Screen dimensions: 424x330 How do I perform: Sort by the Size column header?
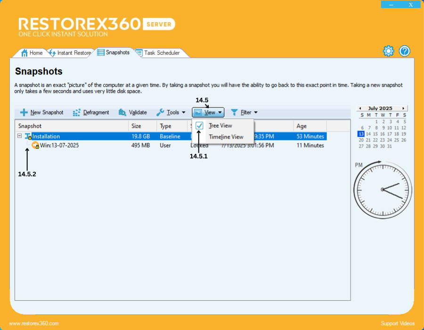142,126
